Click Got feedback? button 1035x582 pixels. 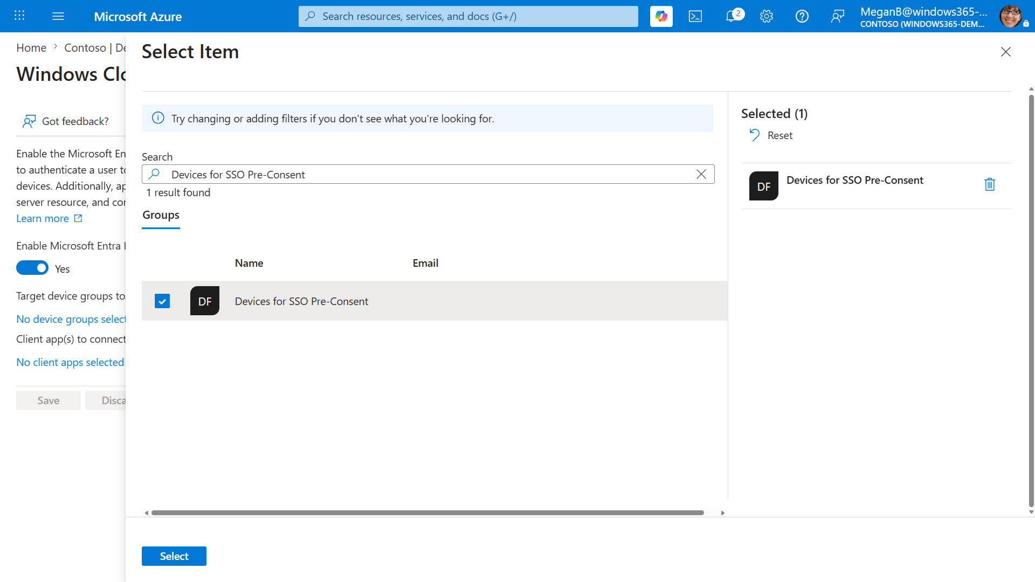pyautogui.click(x=65, y=121)
